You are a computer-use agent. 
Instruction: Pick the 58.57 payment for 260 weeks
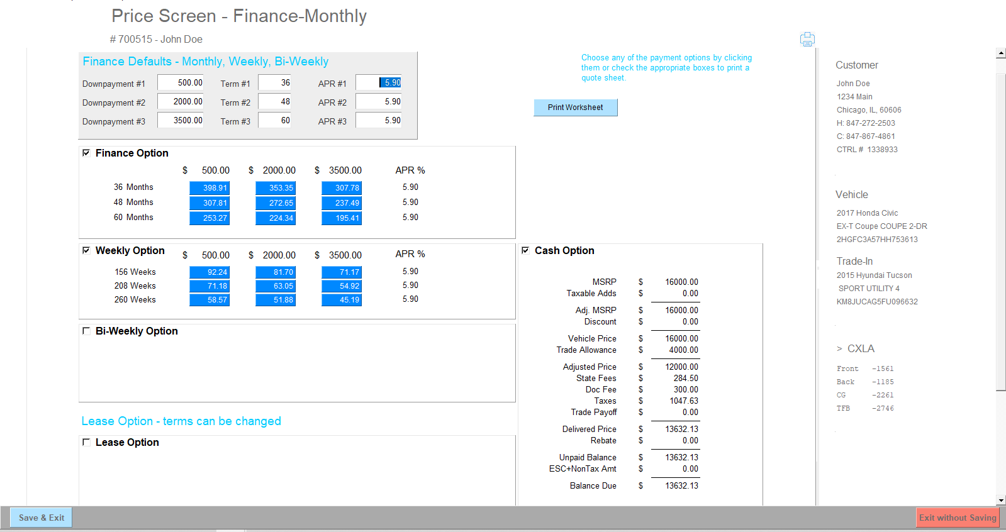210,300
